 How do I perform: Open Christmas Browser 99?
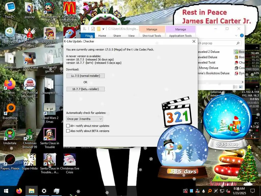[30, 138]
